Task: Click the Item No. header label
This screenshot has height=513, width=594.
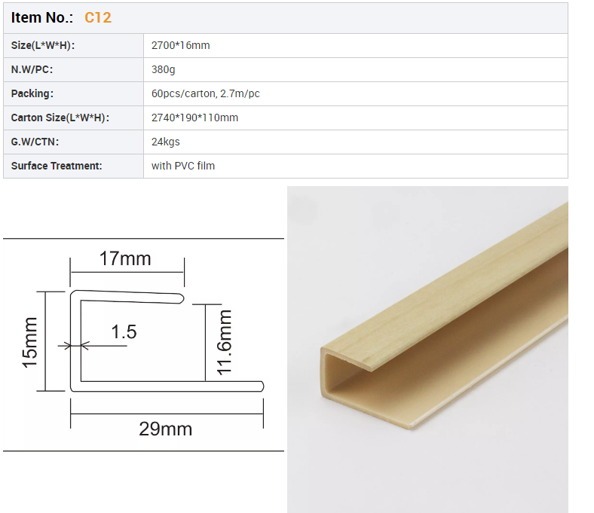Action: tap(42, 17)
